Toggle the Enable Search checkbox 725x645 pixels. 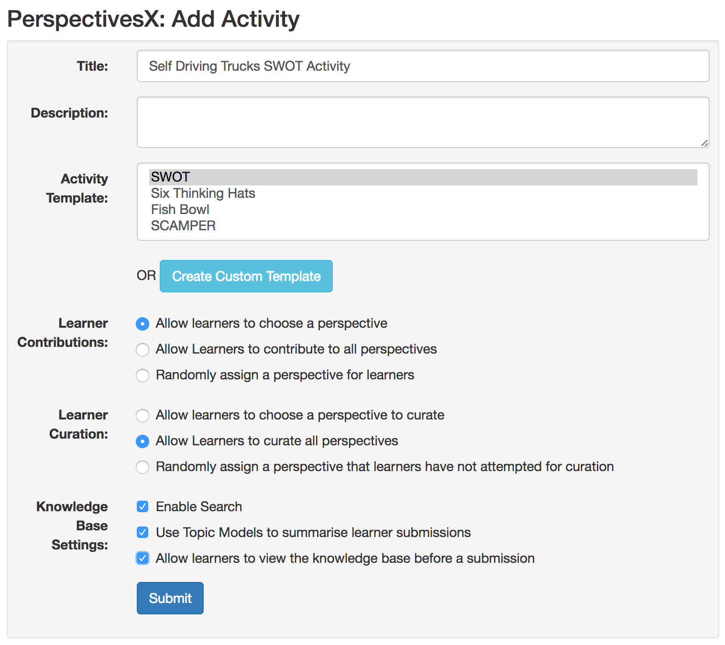143,506
